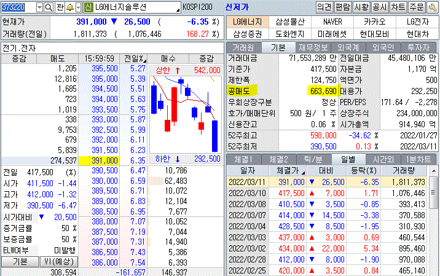
Task: Open the 공시 button
Action: pyautogui.click(x=380, y=7)
